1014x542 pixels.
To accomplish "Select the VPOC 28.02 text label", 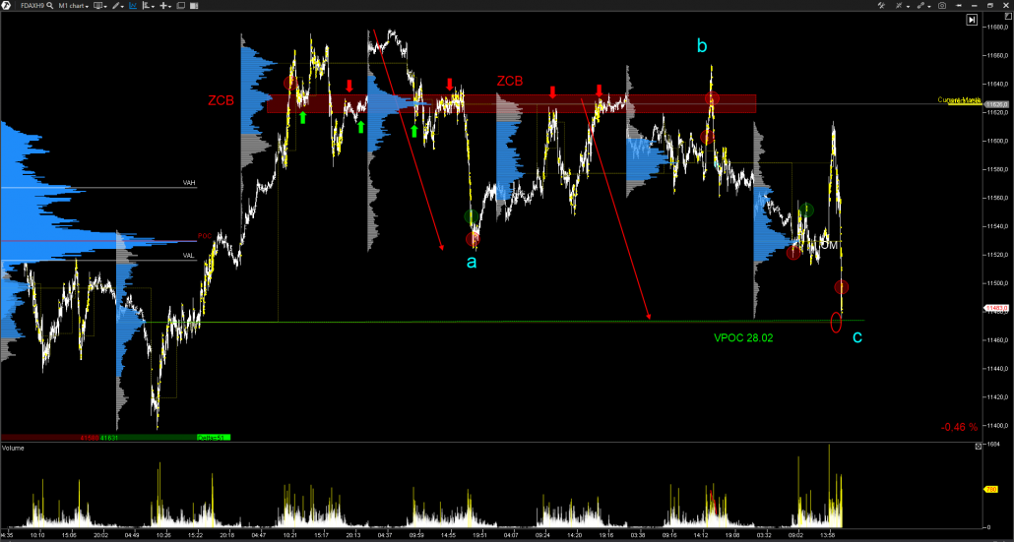I will coord(743,337).
